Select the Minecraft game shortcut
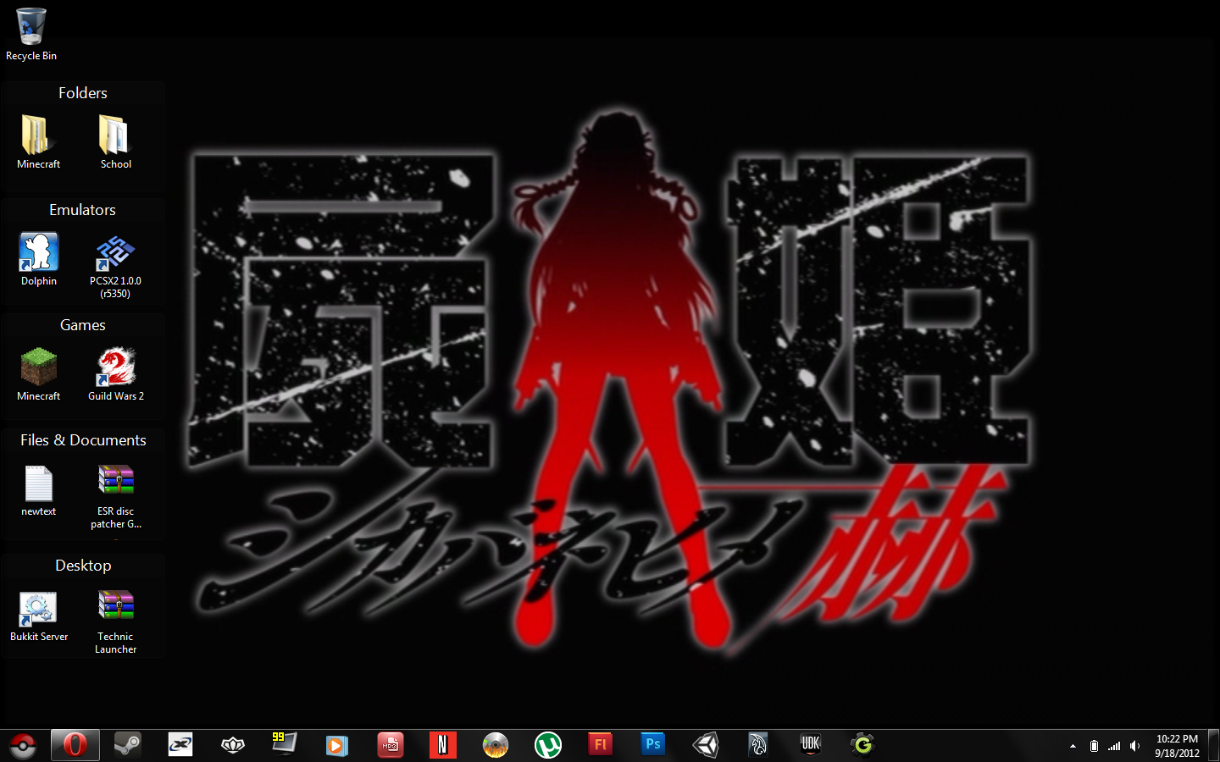 [x=39, y=369]
